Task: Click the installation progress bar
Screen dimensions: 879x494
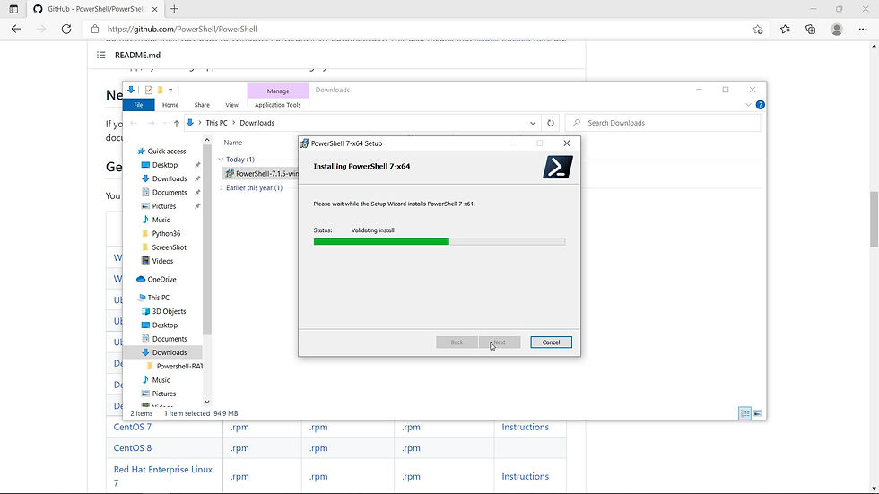Action: click(439, 241)
